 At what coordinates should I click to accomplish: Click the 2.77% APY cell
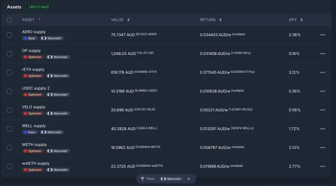click(294, 166)
